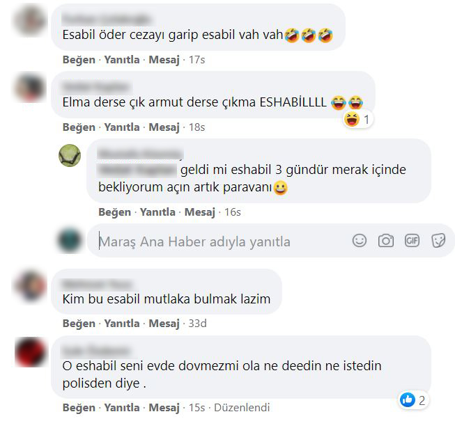Viewport: 455px width, 421px height.
Task: Open green avatar of reply commenter
Action: [x=70, y=156]
